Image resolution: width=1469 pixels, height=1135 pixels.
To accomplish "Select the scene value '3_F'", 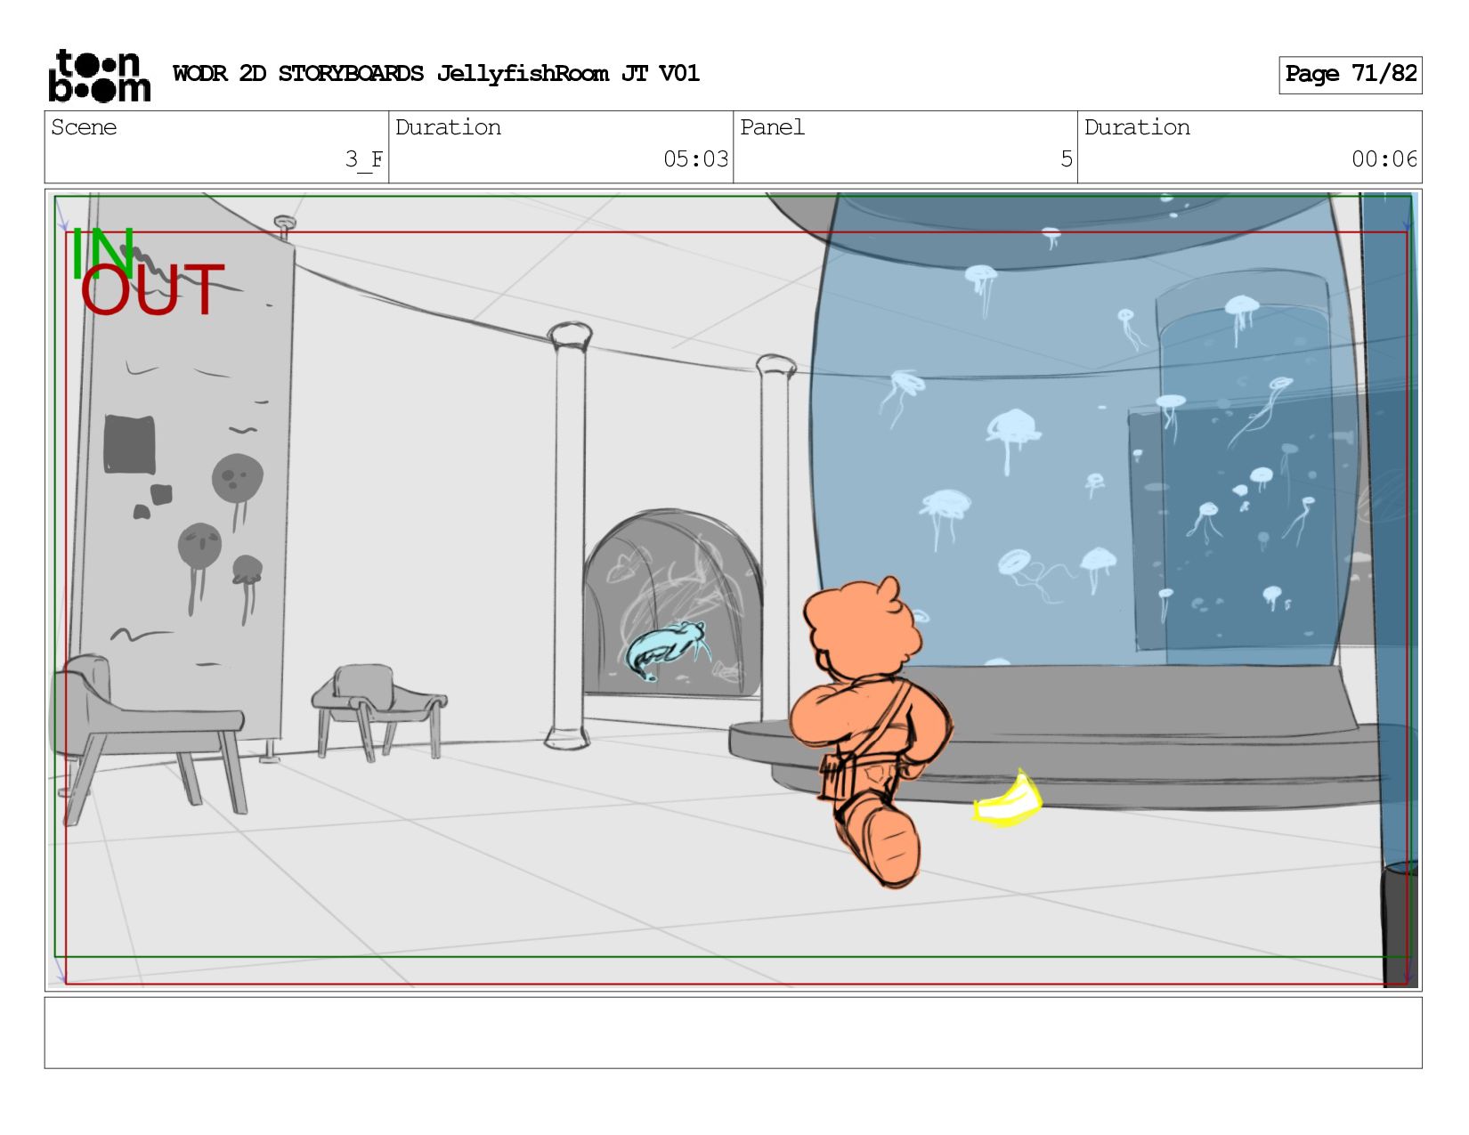I will pyautogui.click(x=364, y=159).
